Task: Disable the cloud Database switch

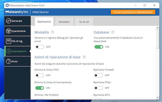Action: coord(99,47)
